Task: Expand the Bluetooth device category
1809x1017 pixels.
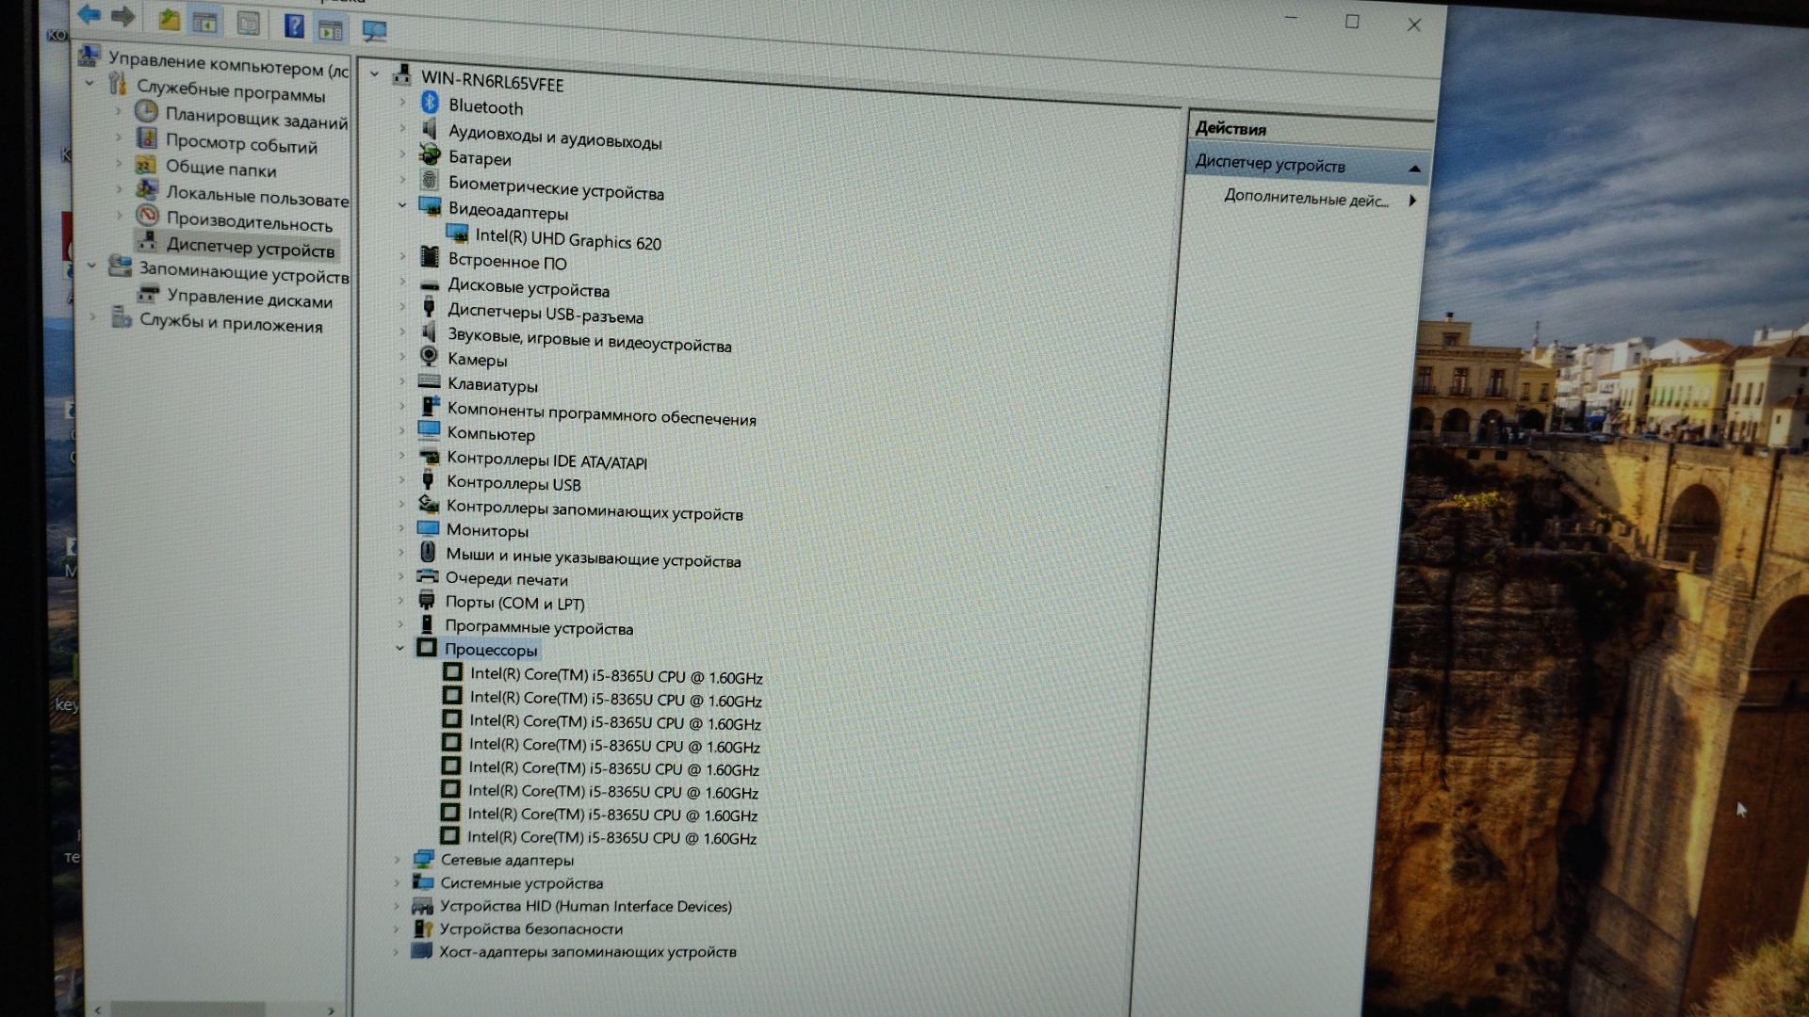Action: pyautogui.click(x=403, y=102)
